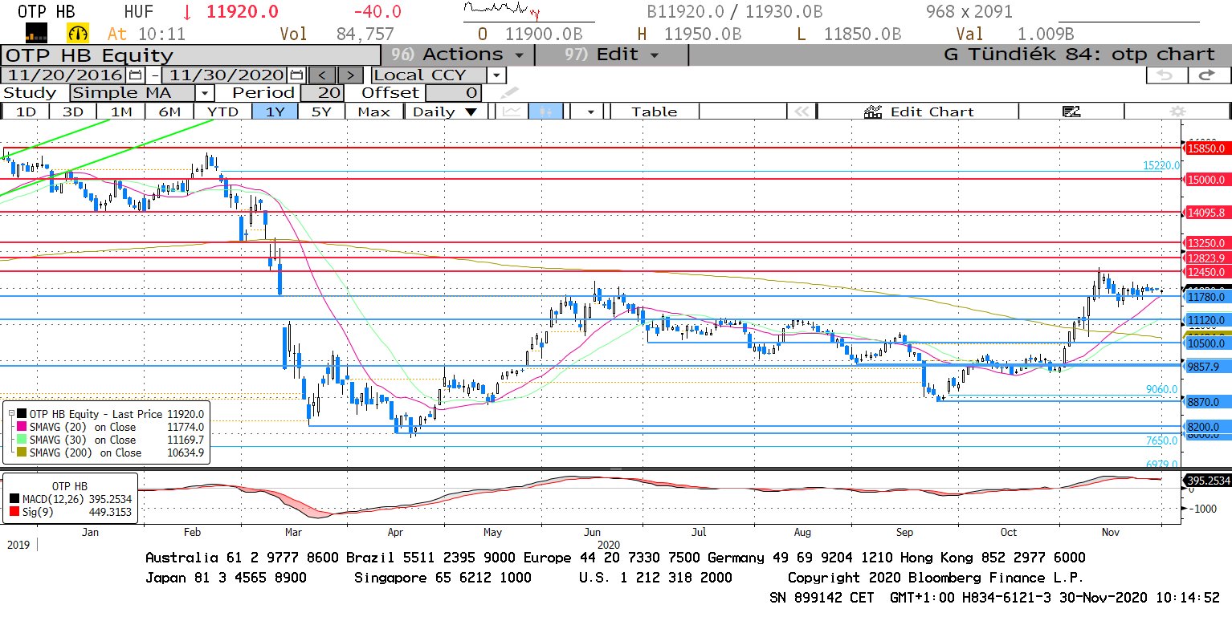
Task: Shift date range back with left arrow
Action: click(x=323, y=75)
